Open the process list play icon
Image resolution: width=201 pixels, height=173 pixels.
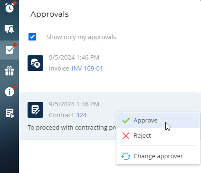click(10, 113)
